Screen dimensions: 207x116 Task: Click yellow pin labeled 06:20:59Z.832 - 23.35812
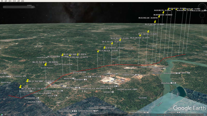(164, 12)
